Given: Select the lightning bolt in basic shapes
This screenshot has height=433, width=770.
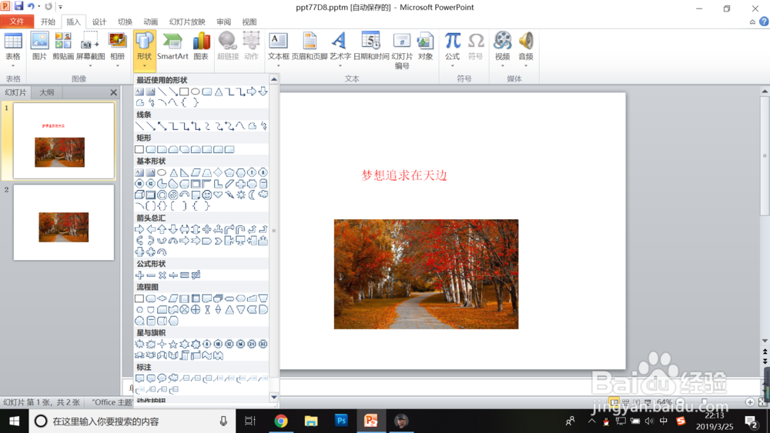Looking at the screenshot, I should pyautogui.click(x=229, y=195).
